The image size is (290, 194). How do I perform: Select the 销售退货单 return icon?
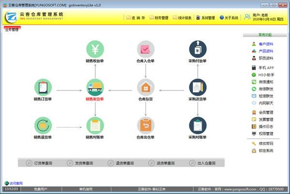(x=43, y=125)
